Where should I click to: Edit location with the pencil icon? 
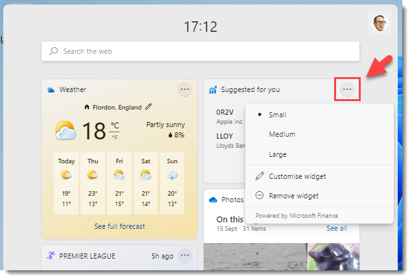coord(149,106)
